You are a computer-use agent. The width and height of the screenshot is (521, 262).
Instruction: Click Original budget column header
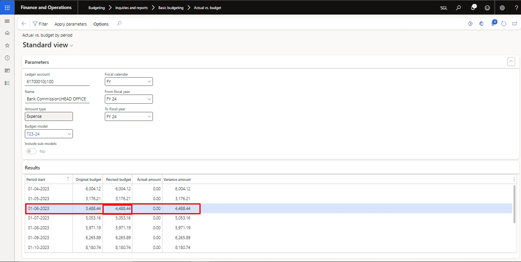click(x=88, y=179)
